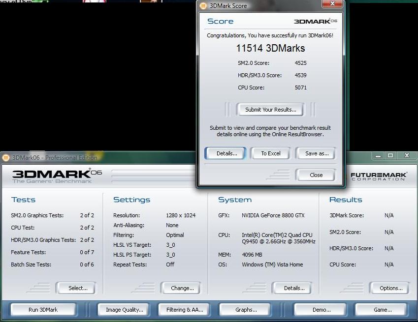Click the Anti-Aliasing value 'None'
The width and height of the screenshot is (418, 322).
(x=172, y=225)
